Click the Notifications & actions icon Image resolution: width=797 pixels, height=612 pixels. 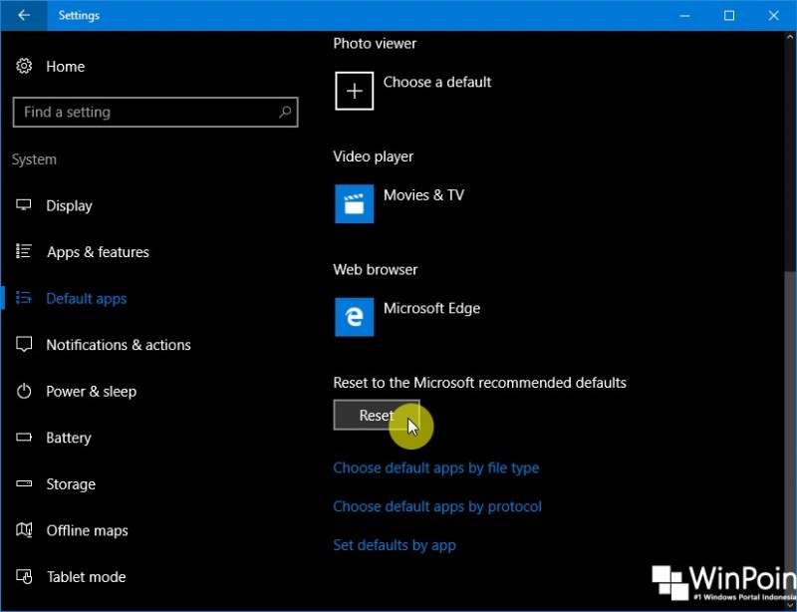pyautogui.click(x=23, y=345)
